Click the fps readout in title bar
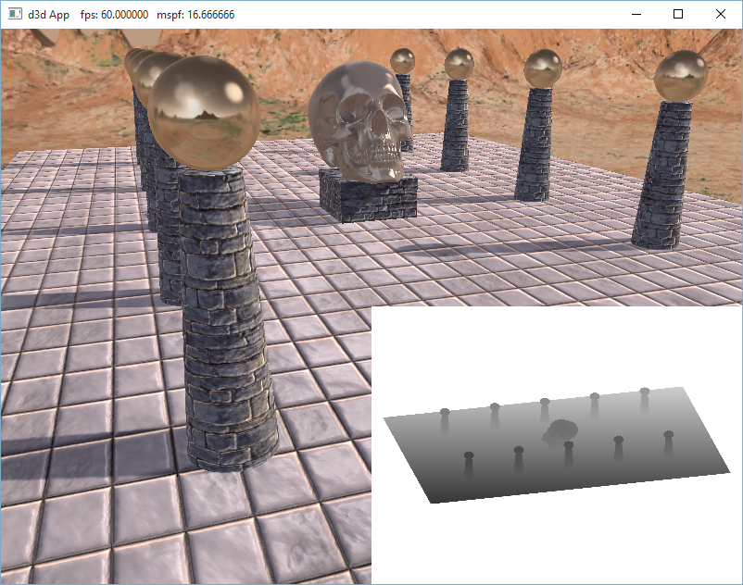The image size is (743, 585). click(x=114, y=15)
